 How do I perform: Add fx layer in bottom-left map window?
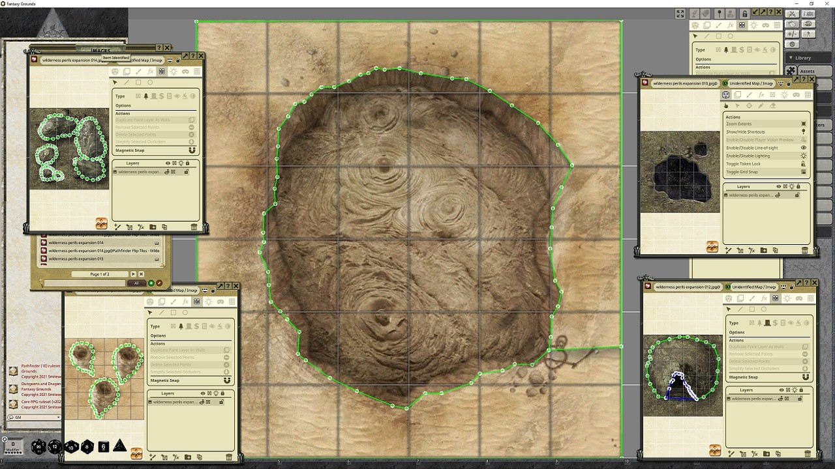pos(176,457)
